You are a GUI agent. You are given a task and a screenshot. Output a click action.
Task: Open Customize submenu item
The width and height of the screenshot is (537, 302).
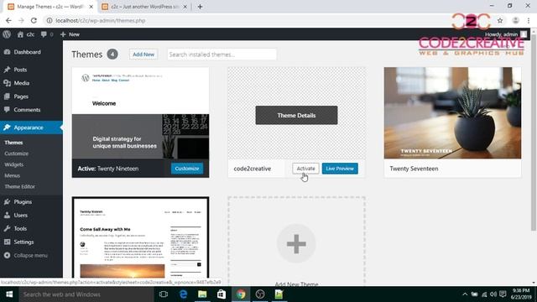(x=17, y=154)
